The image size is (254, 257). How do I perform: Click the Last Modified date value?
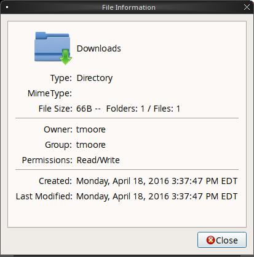157,196
